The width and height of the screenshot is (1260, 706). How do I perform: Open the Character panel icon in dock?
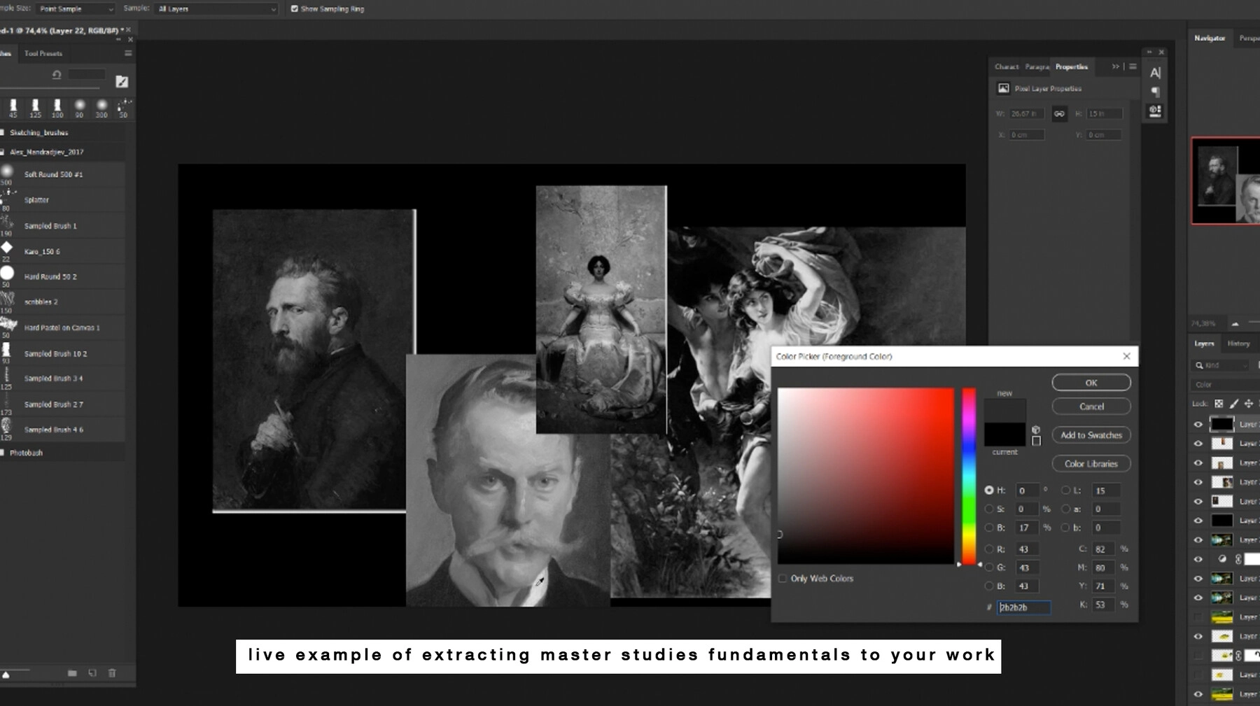click(1155, 73)
